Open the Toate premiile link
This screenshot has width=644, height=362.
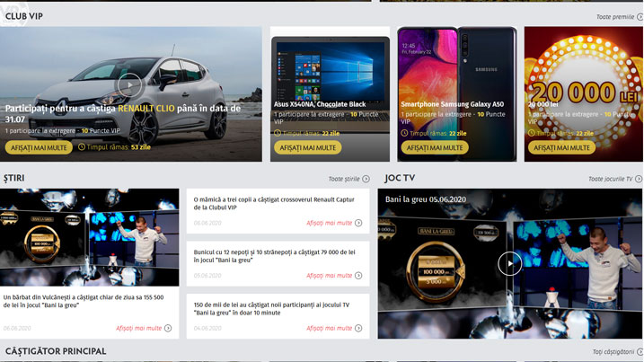[x=615, y=17]
